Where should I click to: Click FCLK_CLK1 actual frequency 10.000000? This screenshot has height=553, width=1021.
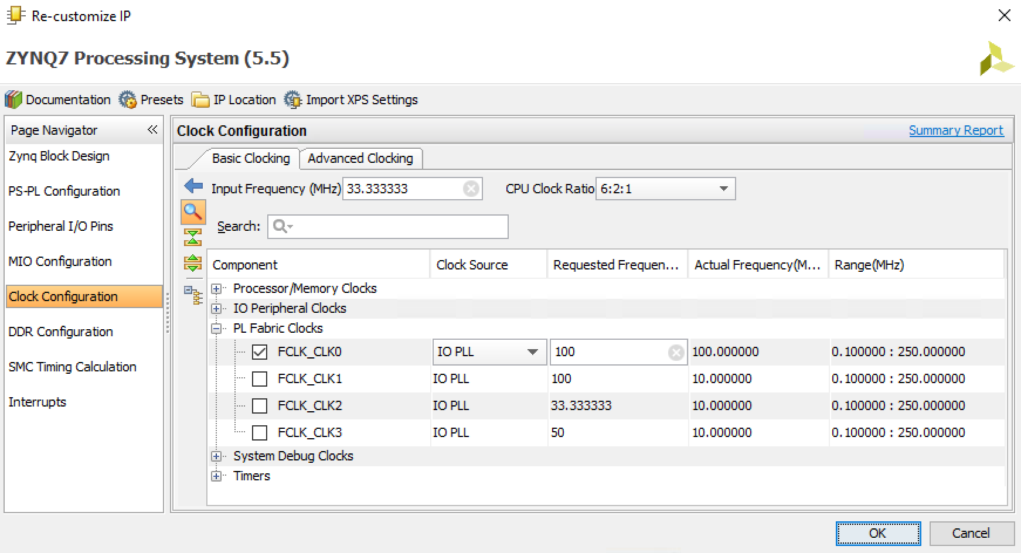pos(722,379)
